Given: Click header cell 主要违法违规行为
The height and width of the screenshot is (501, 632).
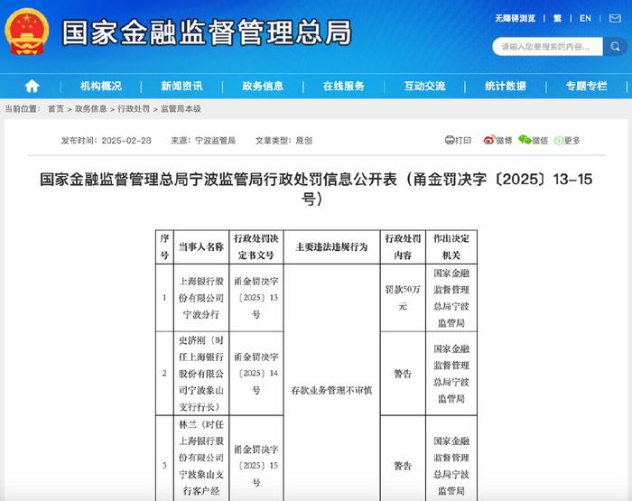Looking at the screenshot, I should (331, 246).
